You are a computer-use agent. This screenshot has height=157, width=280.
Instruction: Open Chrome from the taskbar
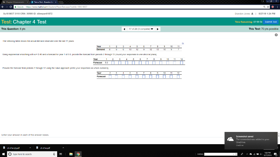(x=78, y=154)
